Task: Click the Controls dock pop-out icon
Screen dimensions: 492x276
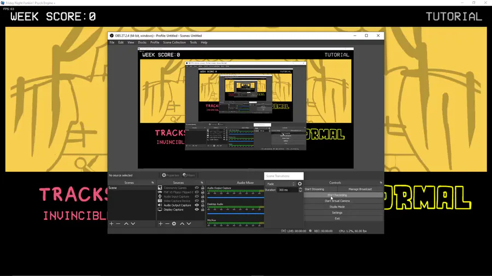Action: (381, 183)
